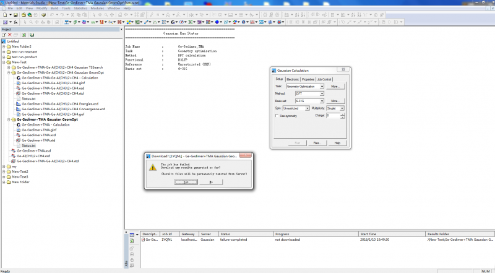The width and height of the screenshot is (495, 273).
Task: Click the Copy toolbar icon
Action: pyautogui.click(x=79, y=15)
